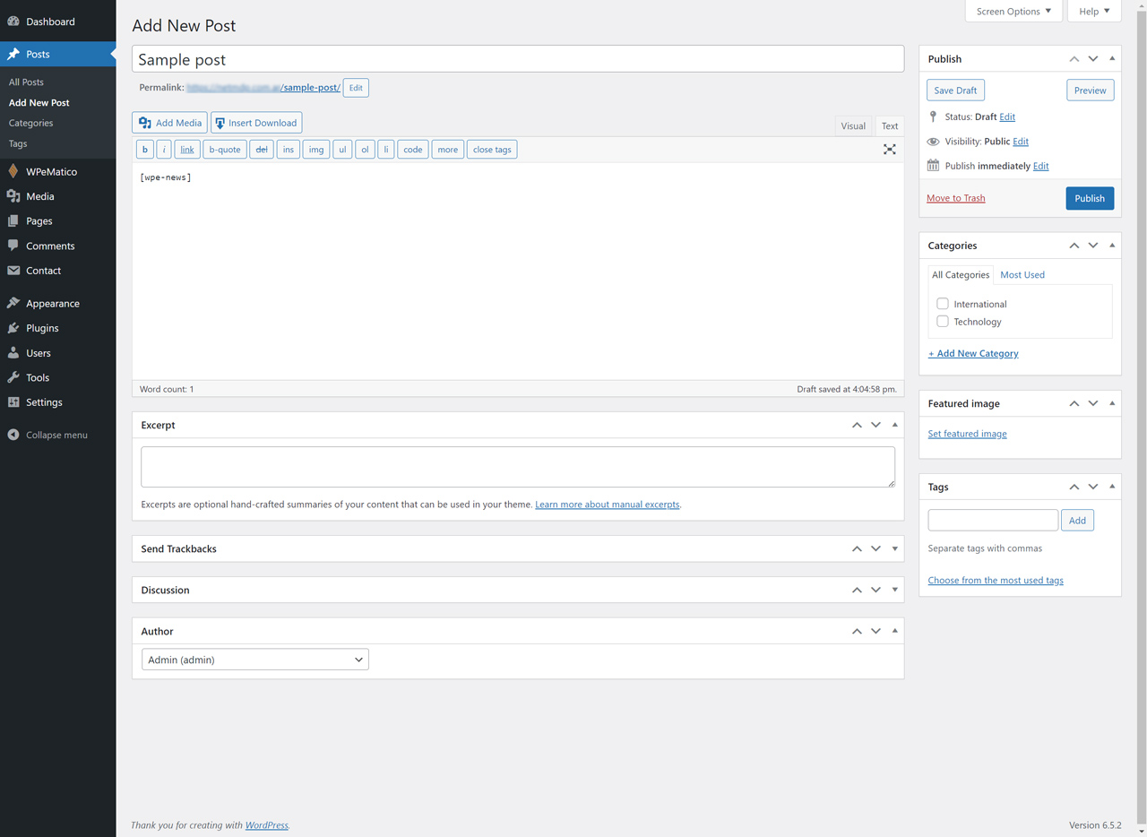Collapse the Categories box toggle triangle
The height and width of the screenshot is (837, 1147).
(1112, 246)
